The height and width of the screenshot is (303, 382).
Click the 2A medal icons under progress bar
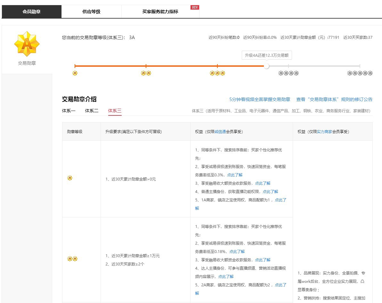point(146,73)
